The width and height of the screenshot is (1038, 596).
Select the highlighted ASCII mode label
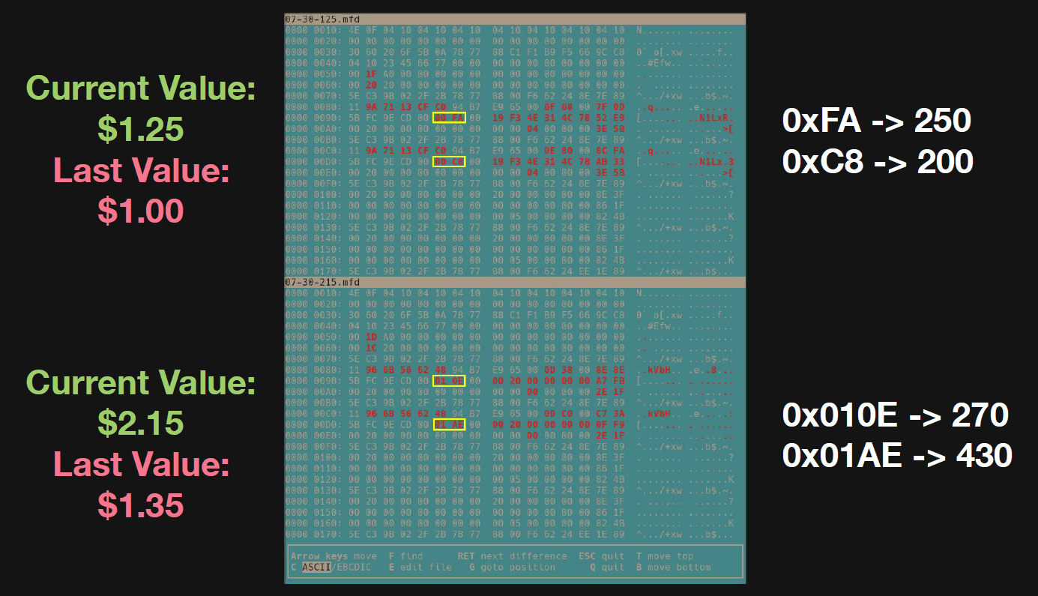316,568
